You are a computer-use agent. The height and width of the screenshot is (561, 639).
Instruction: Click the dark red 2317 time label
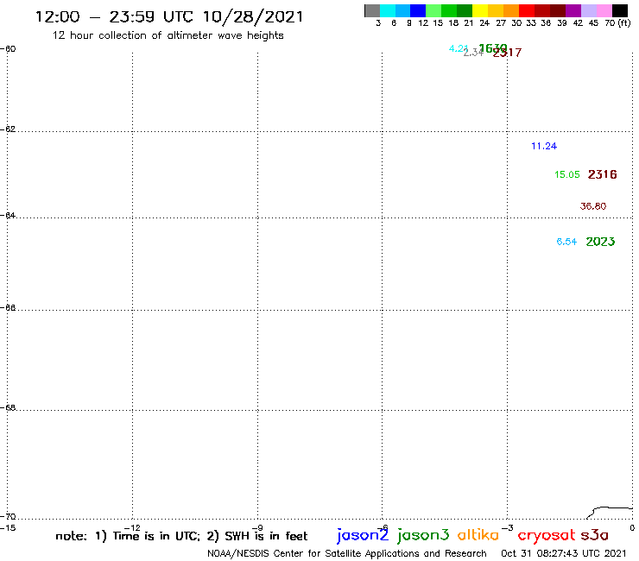pyautogui.click(x=507, y=53)
